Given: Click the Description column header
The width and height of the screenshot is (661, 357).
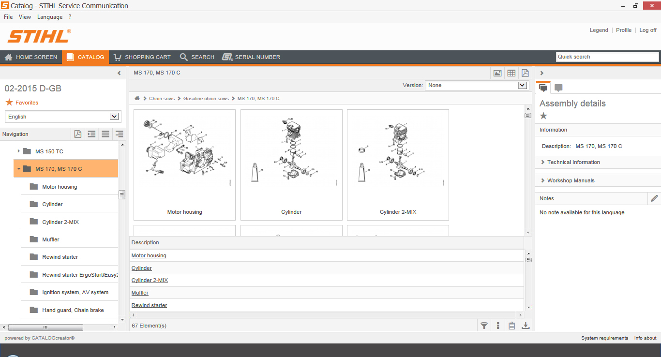Looking at the screenshot, I should tap(327, 242).
